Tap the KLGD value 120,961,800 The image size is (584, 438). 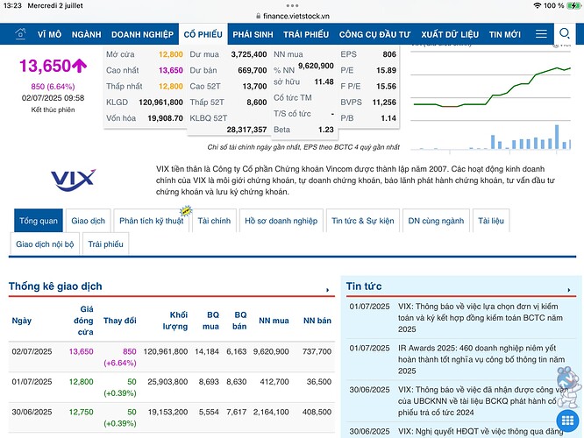click(160, 102)
